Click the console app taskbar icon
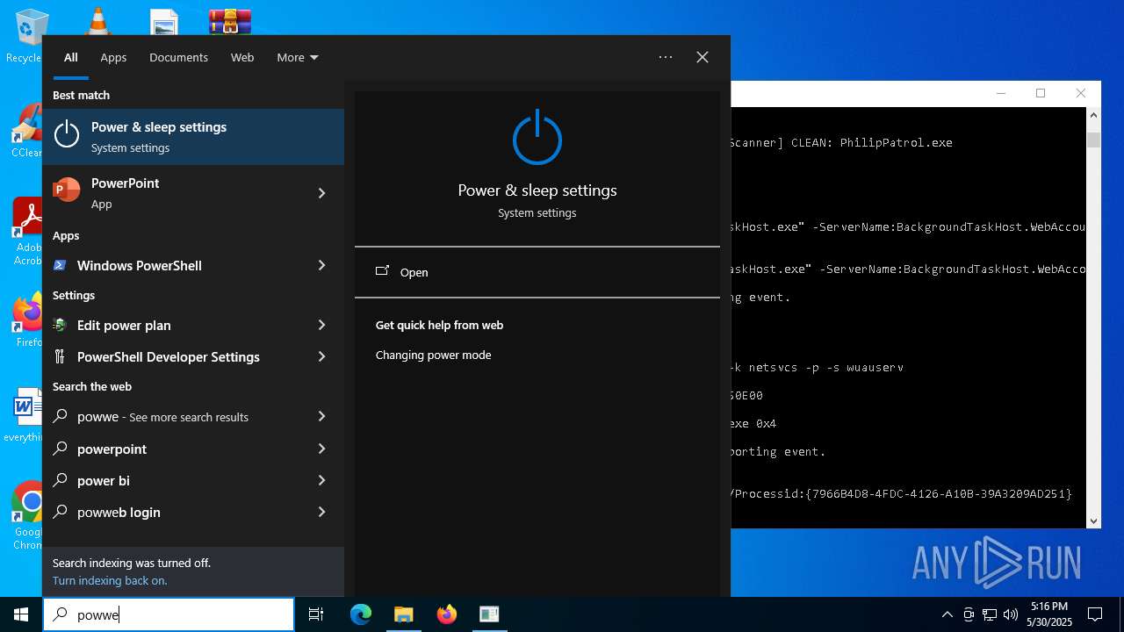This screenshot has height=632, width=1124. (489, 614)
